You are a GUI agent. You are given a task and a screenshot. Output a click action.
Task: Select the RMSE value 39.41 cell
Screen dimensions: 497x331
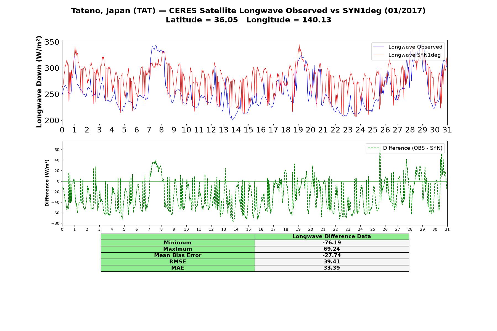click(332, 262)
